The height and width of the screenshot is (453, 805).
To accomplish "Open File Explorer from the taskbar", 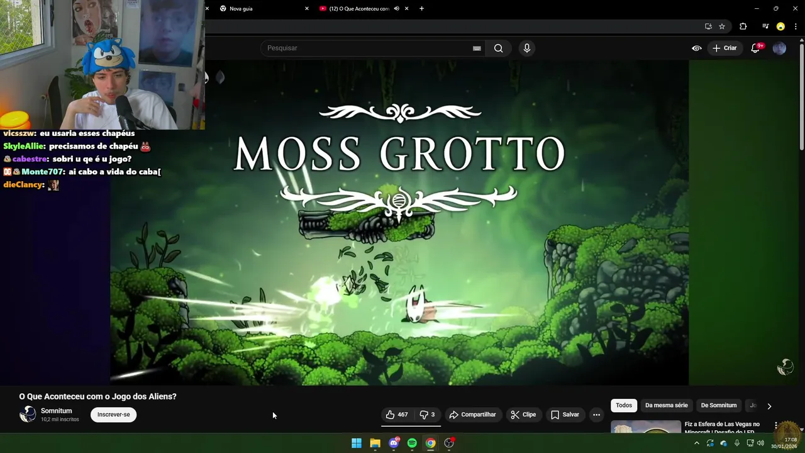I will click(375, 443).
